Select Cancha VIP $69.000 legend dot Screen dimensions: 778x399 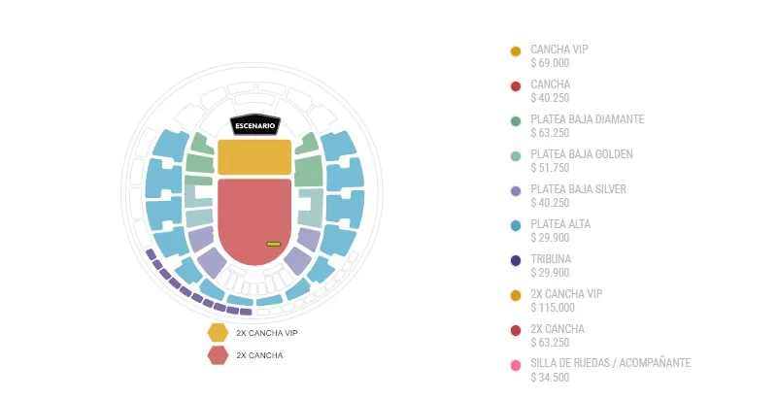[516, 51]
